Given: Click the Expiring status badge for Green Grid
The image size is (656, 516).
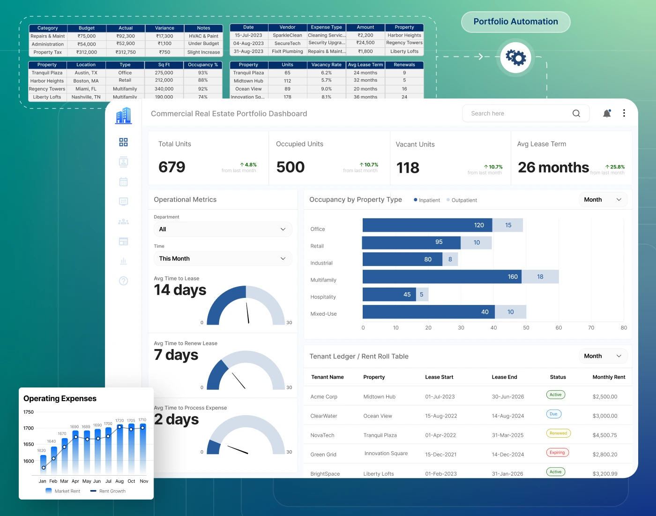Looking at the screenshot, I should (x=558, y=453).
